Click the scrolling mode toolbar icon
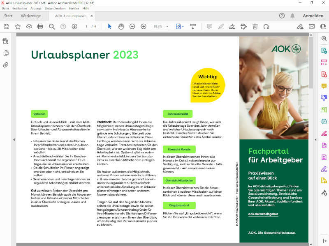 (192, 27)
